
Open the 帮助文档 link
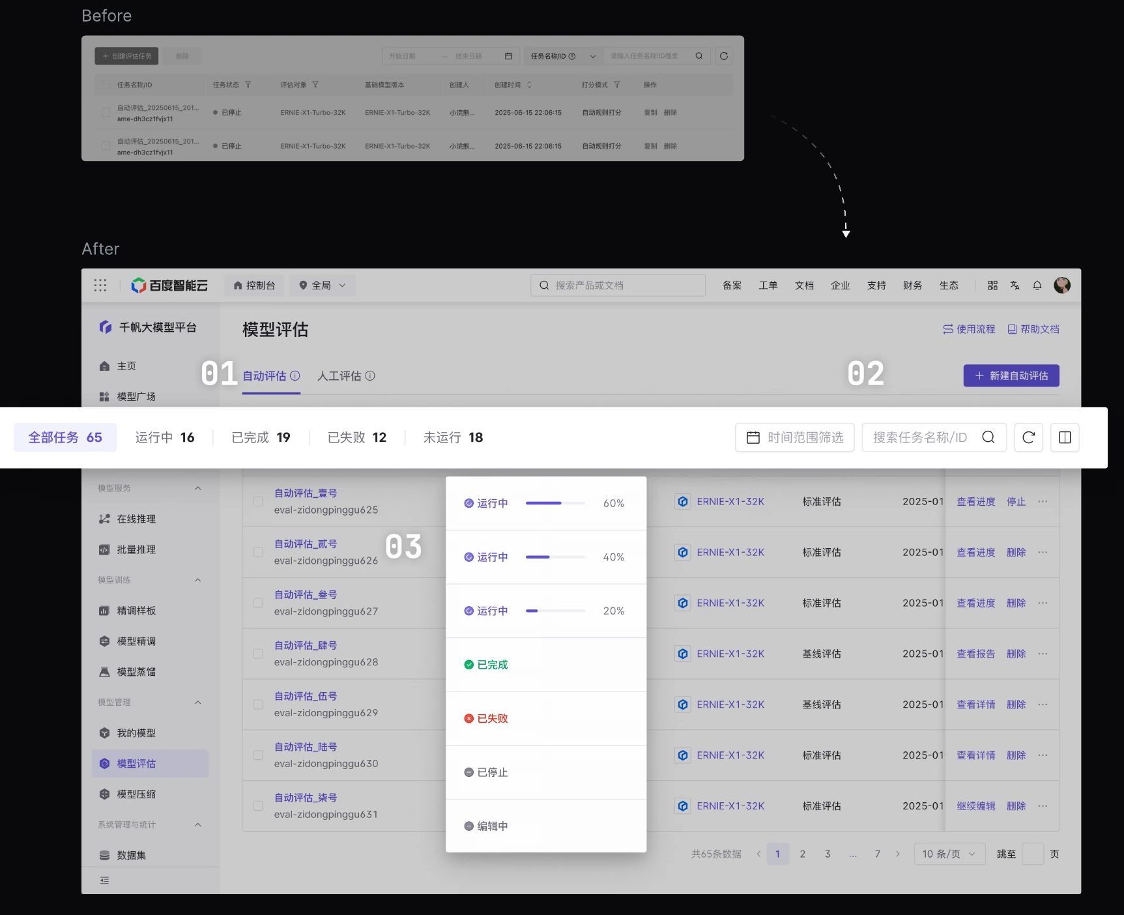pyautogui.click(x=1033, y=329)
